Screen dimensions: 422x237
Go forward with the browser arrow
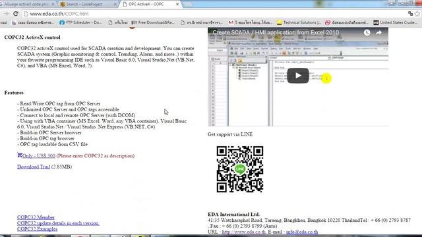click(6, 13)
